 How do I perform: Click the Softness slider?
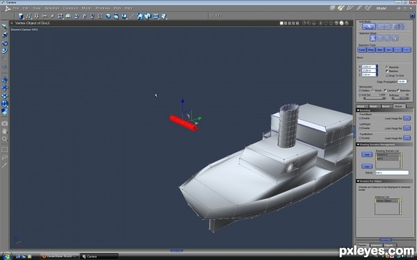pyautogui.click(x=401, y=98)
